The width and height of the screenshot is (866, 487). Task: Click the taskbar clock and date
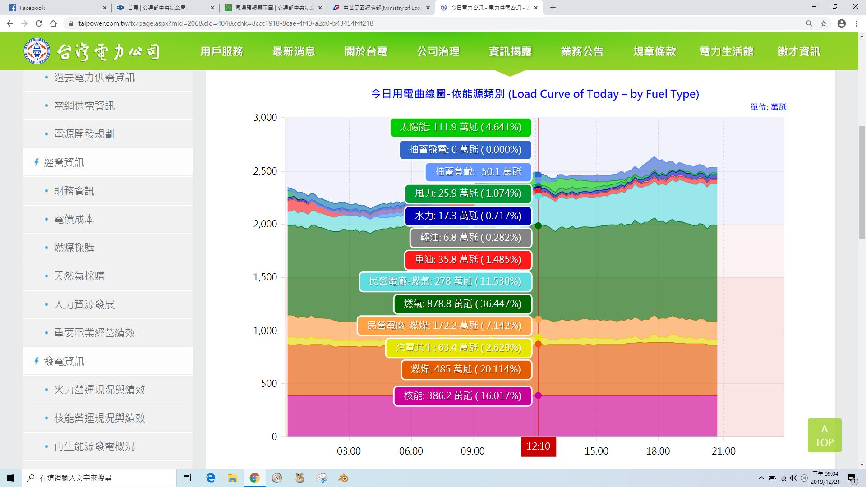click(x=825, y=478)
